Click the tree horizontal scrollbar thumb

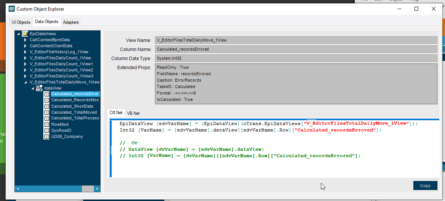88,189
